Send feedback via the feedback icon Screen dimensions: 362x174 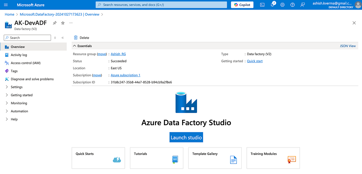[x=303, y=5]
